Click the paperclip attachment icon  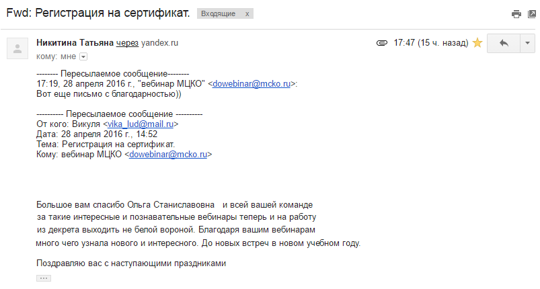point(381,43)
